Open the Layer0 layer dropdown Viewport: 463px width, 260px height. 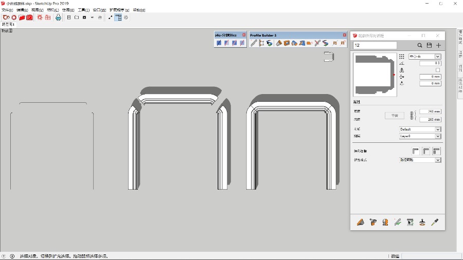pyautogui.click(x=420, y=136)
